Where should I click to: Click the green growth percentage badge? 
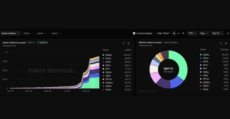[x=42, y=43]
